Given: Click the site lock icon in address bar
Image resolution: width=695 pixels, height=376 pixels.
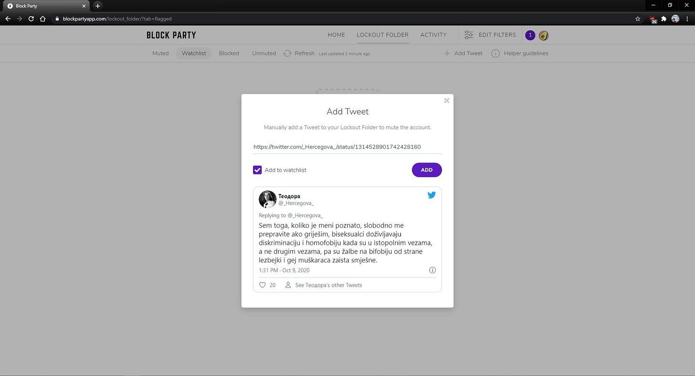Looking at the screenshot, I should 57,19.
